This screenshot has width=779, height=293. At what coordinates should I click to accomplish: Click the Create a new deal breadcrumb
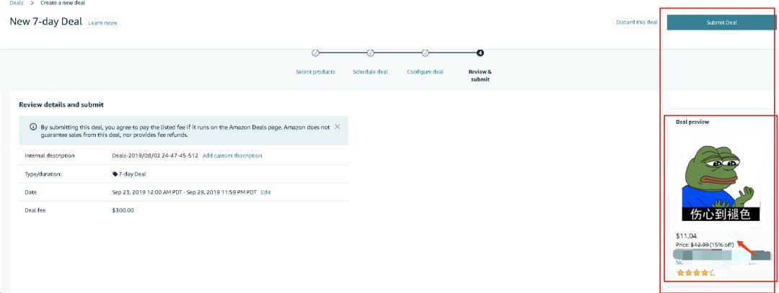tap(63, 3)
